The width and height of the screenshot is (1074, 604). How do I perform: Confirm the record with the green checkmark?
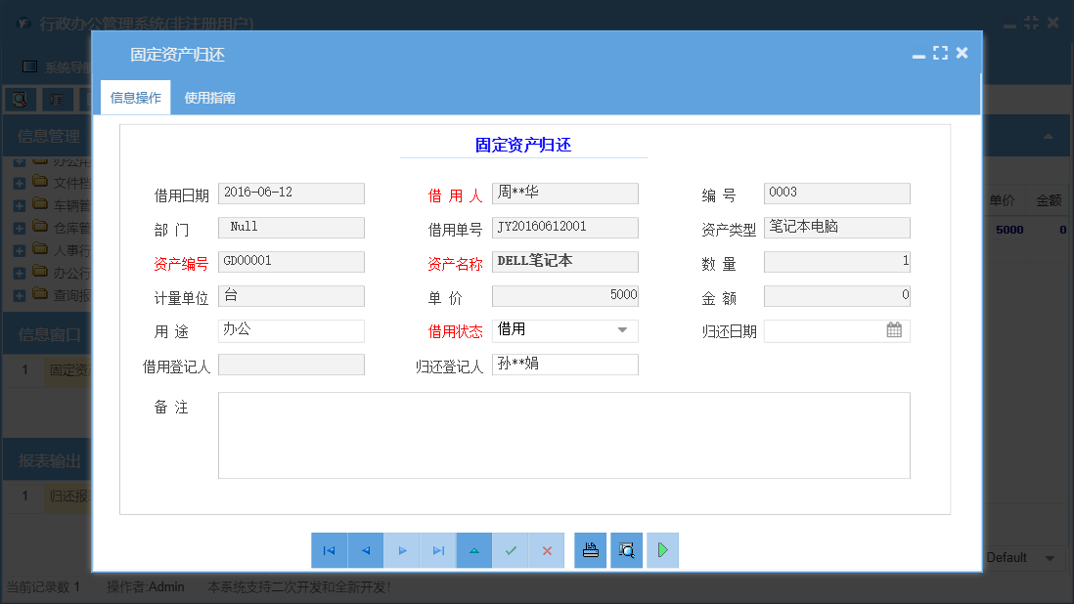pos(511,550)
